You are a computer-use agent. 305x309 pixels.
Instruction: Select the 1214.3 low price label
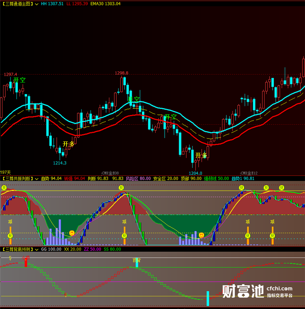[x=60, y=163]
